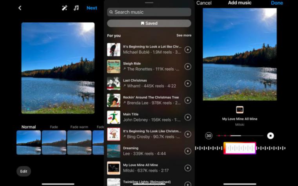Choose song title Main Title
298x186 pixels.
[131, 114]
